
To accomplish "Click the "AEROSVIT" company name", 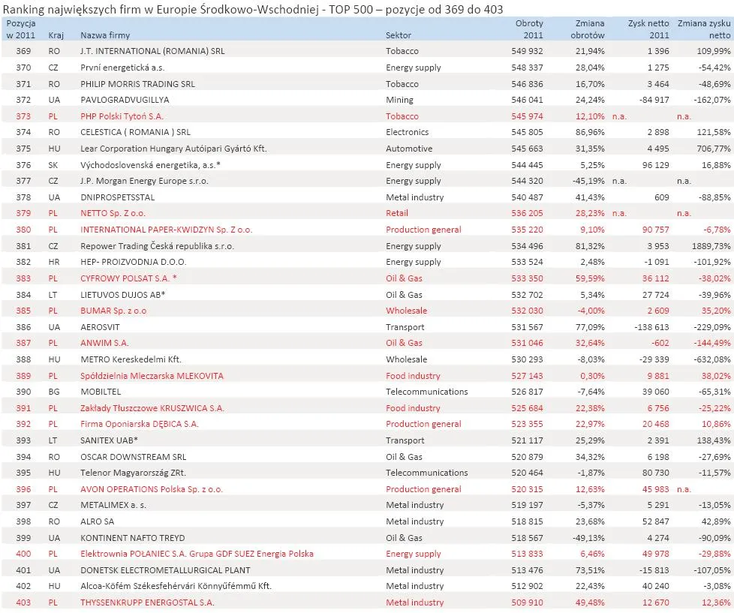I will coord(101,326).
